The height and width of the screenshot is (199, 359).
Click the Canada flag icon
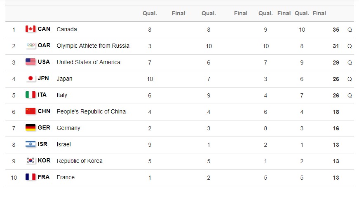pyautogui.click(x=31, y=29)
